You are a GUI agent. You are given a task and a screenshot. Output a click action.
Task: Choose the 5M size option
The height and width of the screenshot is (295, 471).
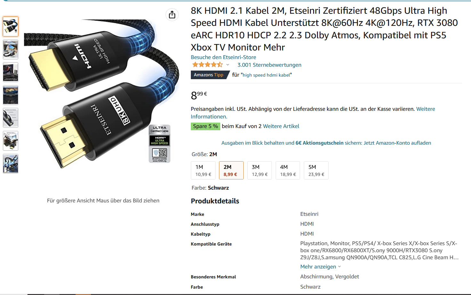[x=316, y=170]
